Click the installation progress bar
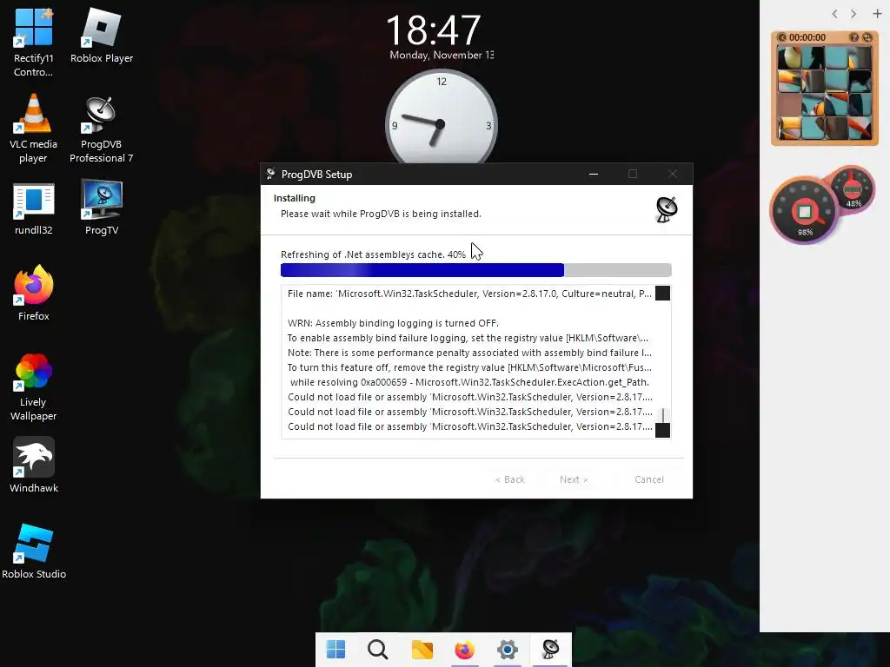The image size is (890, 667). [x=475, y=270]
